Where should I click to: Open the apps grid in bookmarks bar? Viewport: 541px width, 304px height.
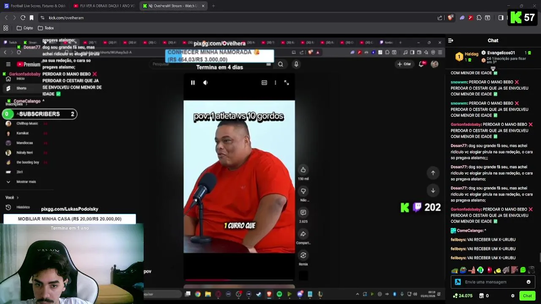[x=6, y=28]
